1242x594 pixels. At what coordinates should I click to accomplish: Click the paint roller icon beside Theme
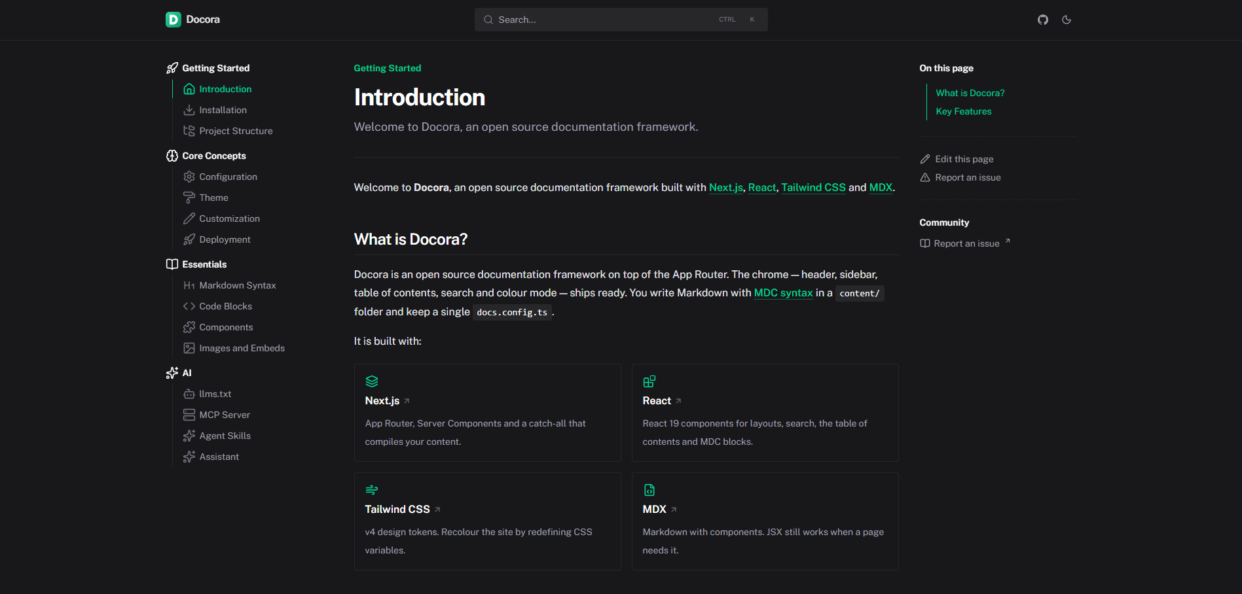pos(189,198)
